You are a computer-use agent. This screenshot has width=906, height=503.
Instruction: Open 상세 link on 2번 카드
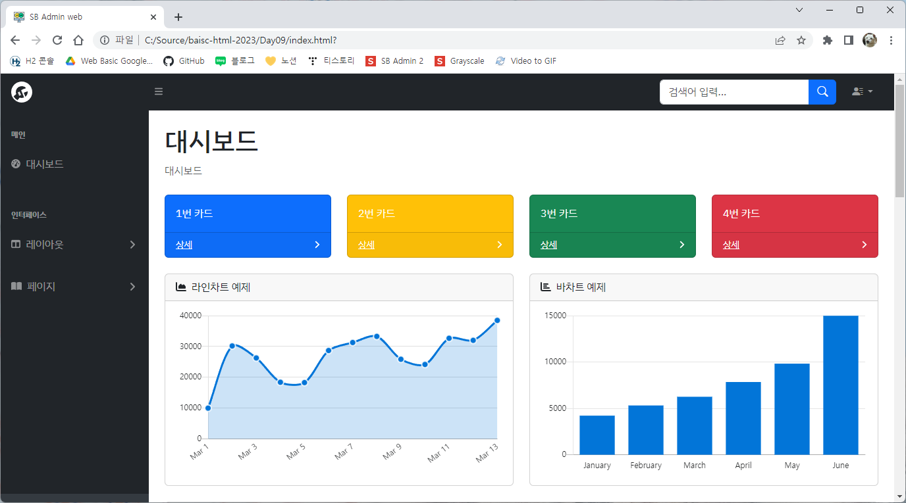tap(367, 245)
